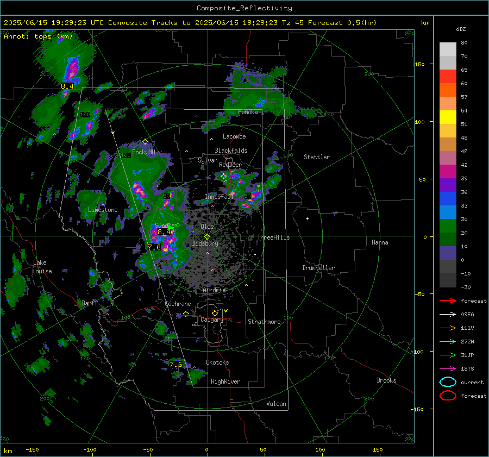Click the Okotoks city label
This screenshot has width=489, height=457.
point(217,362)
